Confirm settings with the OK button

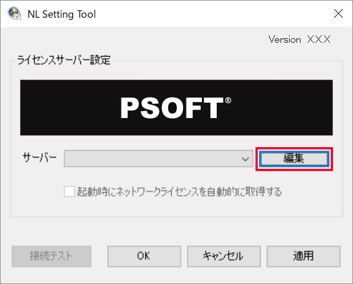coord(144,256)
